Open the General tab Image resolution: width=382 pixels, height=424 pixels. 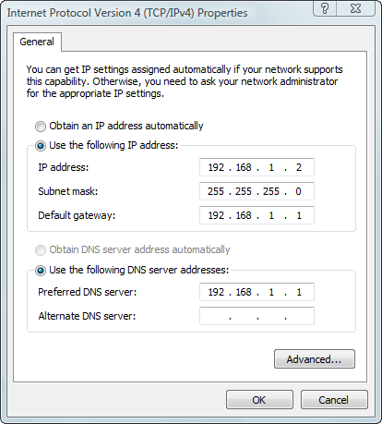pyautogui.click(x=37, y=42)
